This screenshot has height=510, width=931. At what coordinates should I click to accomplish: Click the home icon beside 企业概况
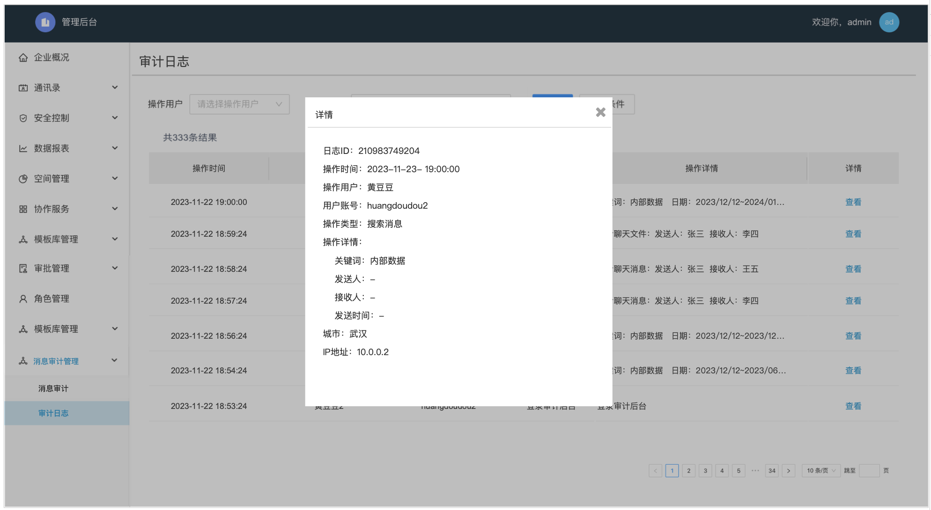click(x=23, y=58)
